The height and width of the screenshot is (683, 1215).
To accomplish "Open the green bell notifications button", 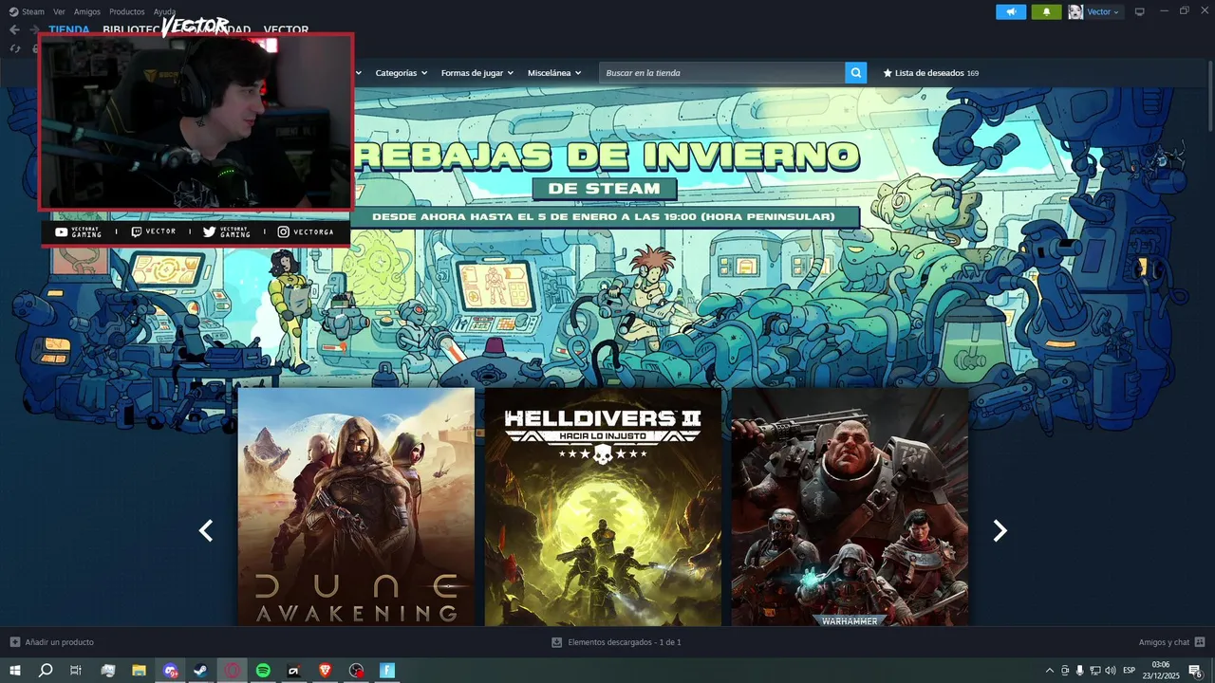I will (1046, 11).
